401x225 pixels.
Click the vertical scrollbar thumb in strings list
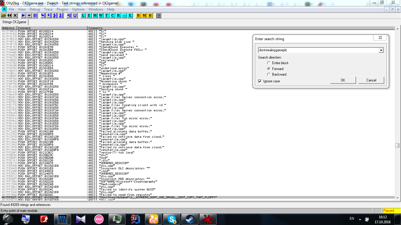397,146
